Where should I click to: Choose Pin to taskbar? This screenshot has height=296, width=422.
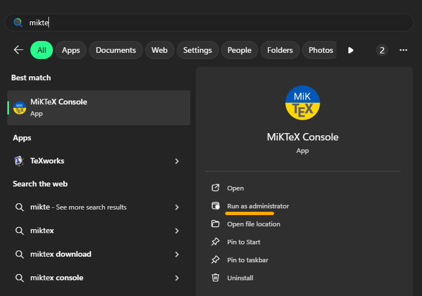coord(248,260)
